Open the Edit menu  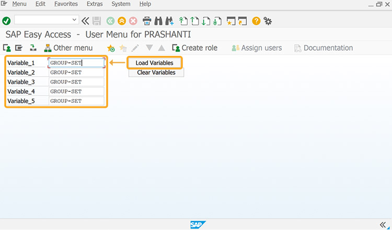point(40,4)
